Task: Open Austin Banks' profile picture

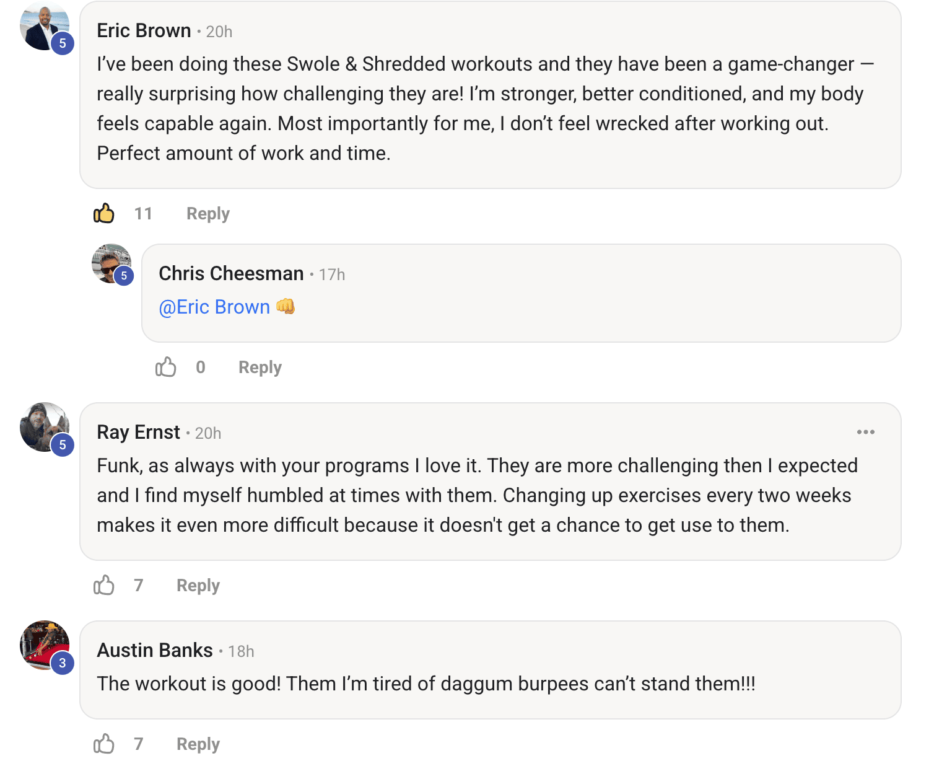Action: pos(42,643)
